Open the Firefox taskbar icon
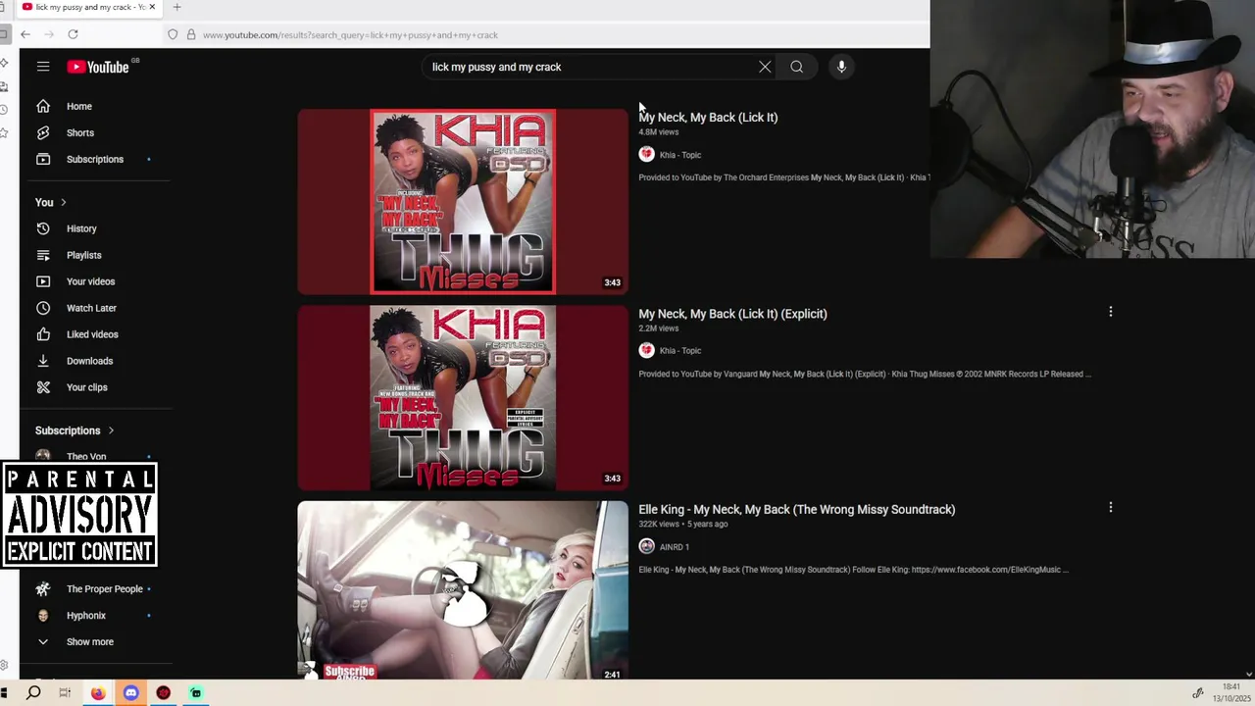This screenshot has width=1255, height=706. 98,693
